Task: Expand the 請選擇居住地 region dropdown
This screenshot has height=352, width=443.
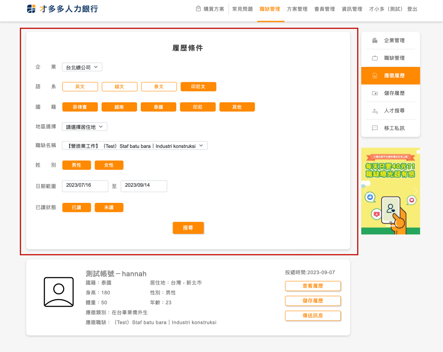Action: point(85,127)
